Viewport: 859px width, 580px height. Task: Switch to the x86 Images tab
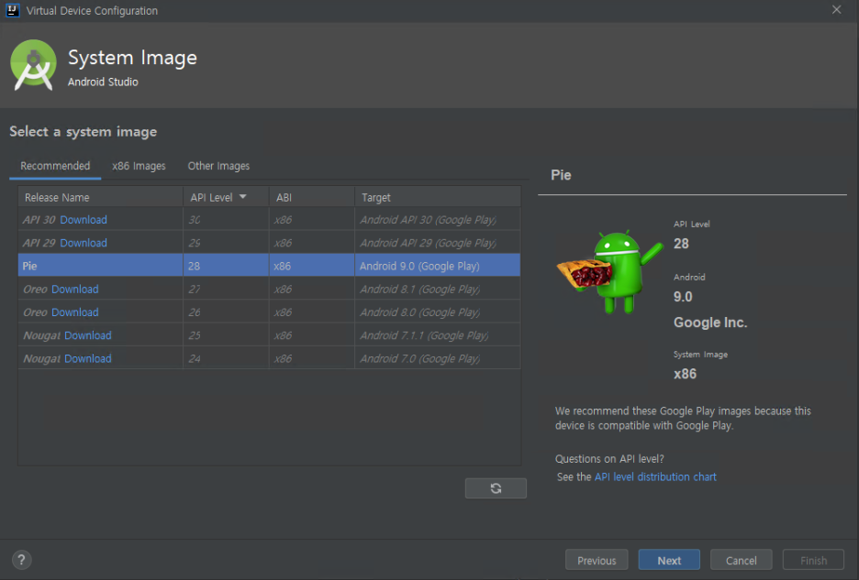pos(139,166)
